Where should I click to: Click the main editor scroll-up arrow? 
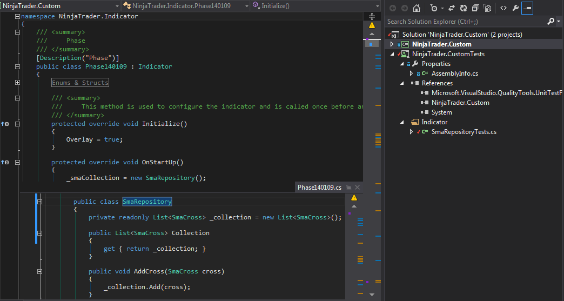(372, 34)
